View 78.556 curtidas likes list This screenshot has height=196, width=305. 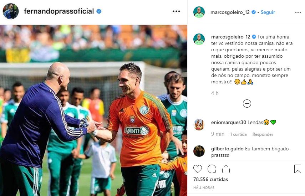(x=211, y=179)
